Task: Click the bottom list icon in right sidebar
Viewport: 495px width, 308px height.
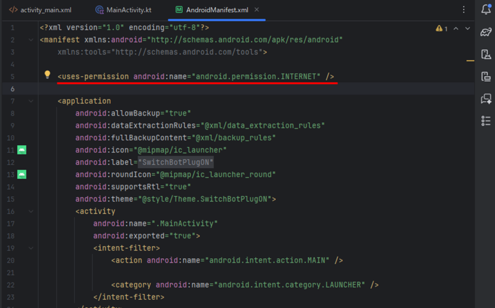Action: (x=486, y=121)
